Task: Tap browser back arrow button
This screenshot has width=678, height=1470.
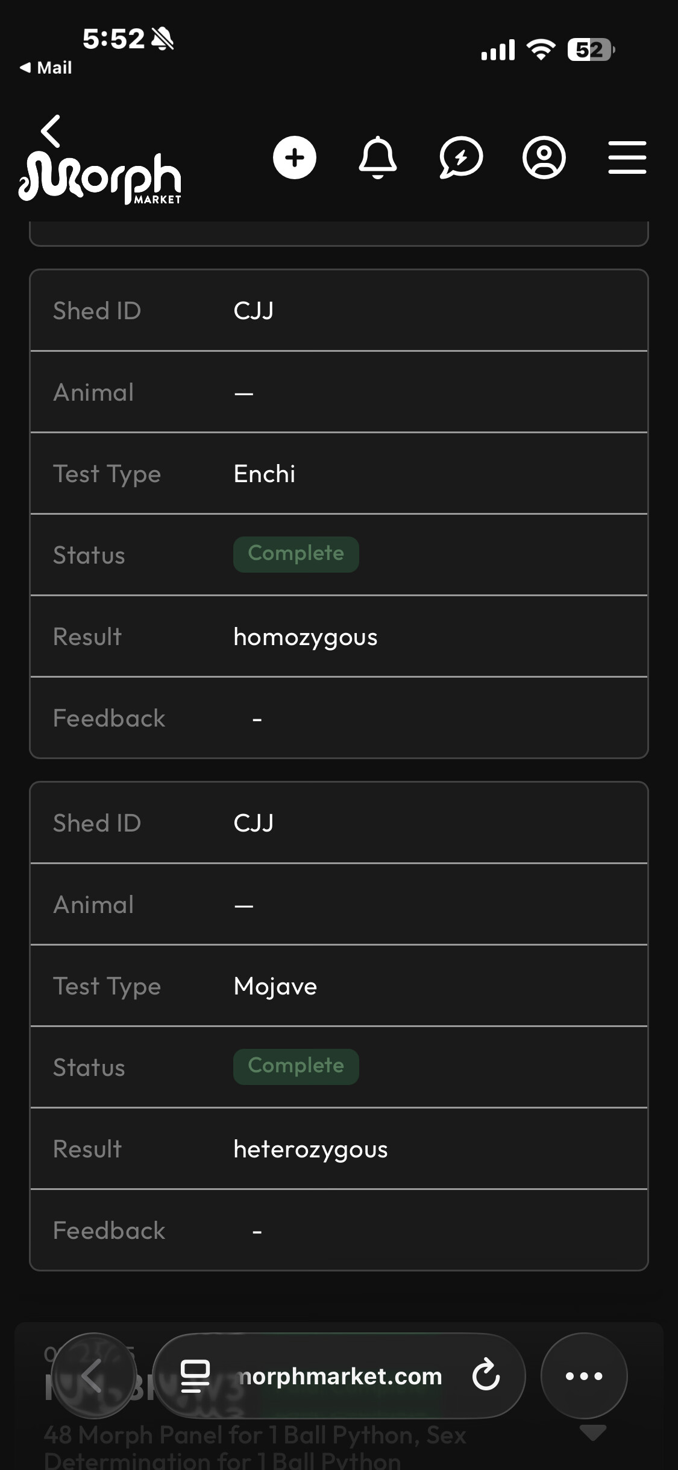Action: point(93,1376)
